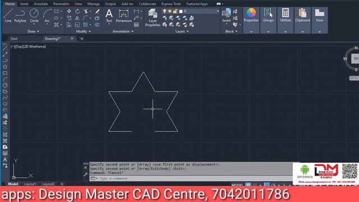Viewport: 359px width, 202px height.
Task: Open Layer Properties manager
Action: pos(153,17)
